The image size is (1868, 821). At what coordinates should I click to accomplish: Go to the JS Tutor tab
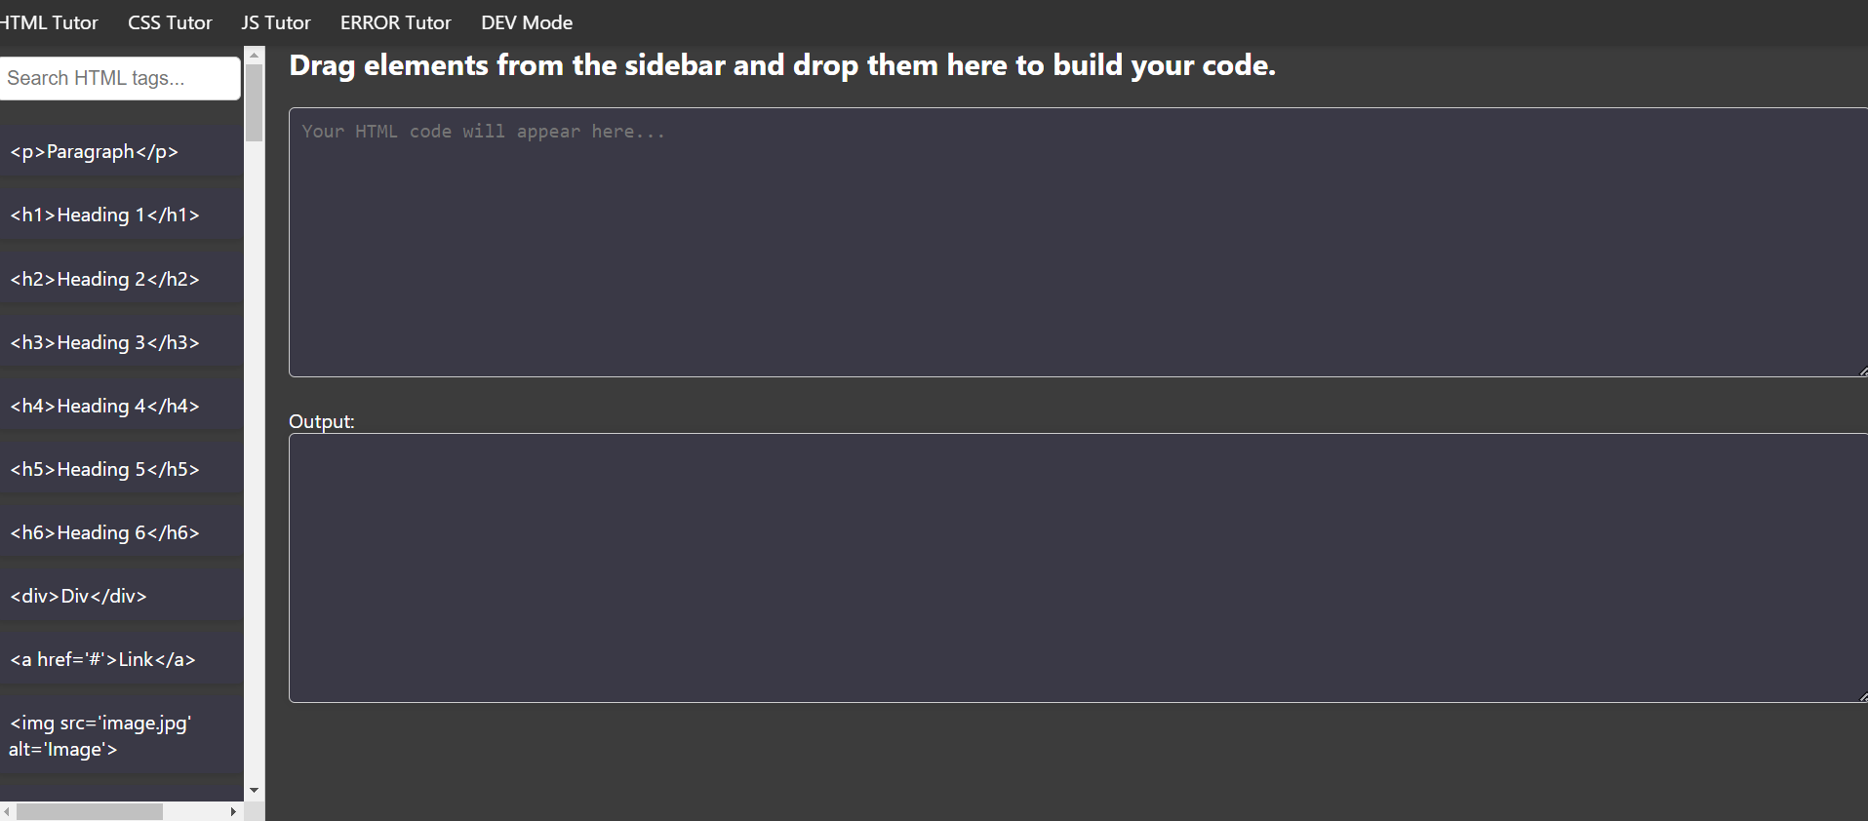pyautogui.click(x=276, y=22)
